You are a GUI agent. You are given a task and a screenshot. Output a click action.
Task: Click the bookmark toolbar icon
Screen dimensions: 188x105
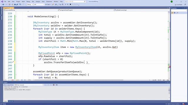coord(70,5)
